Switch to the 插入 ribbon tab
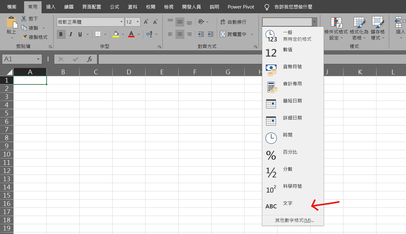The width and height of the screenshot is (406, 234). [x=50, y=7]
